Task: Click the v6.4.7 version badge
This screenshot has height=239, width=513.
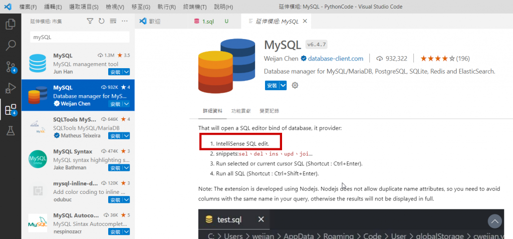Action: tap(317, 44)
